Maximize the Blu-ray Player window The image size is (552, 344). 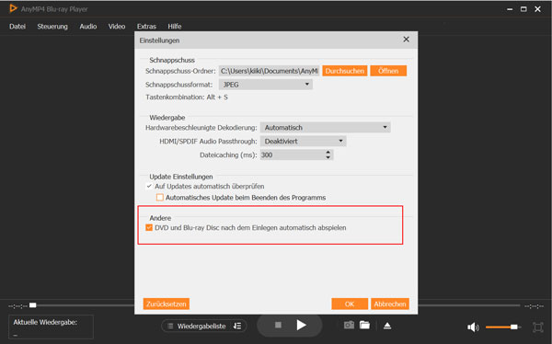pyautogui.click(x=523, y=9)
